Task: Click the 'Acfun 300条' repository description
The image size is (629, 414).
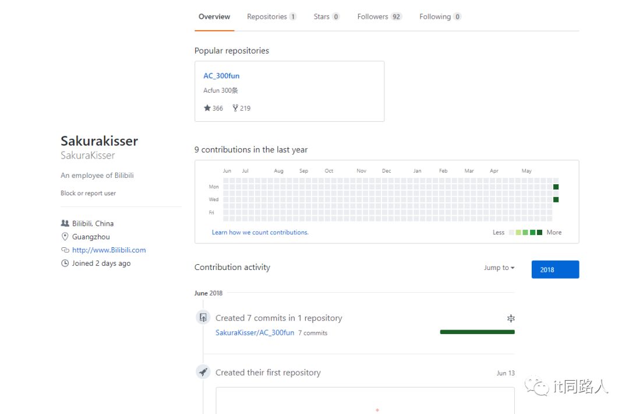Action: (x=220, y=90)
